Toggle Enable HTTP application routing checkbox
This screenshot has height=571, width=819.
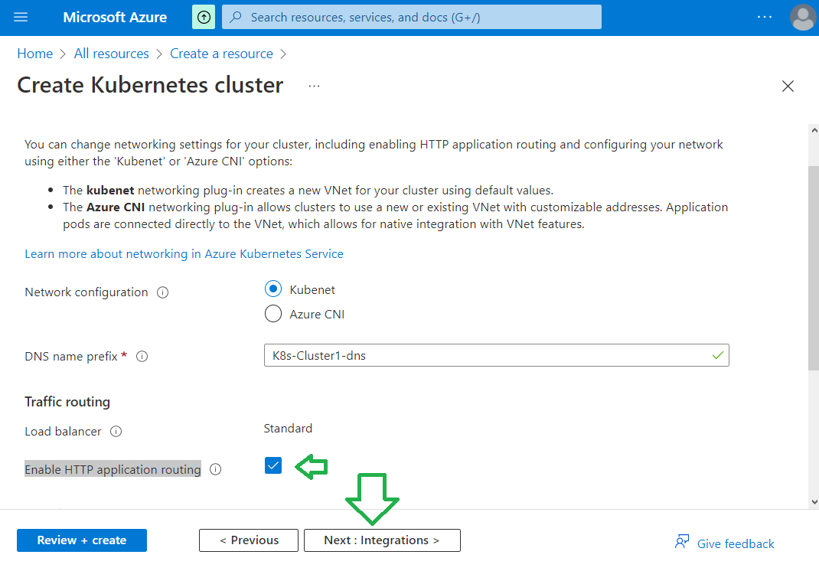[x=273, y=465]
